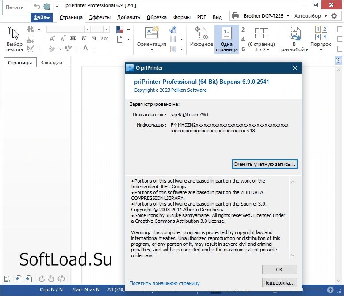Screen dimensions: 344x296
Task: Open the binoculars search tool
Action: pyautogui.click(x=30, y=30)
